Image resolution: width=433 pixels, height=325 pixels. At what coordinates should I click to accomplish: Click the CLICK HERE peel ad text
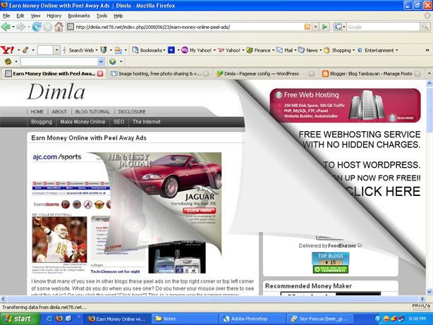pyautogui.click(x=382, y=191)
